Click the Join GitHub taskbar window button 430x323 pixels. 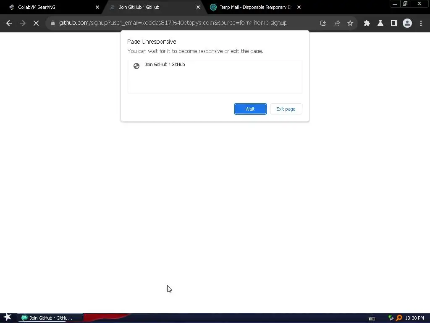(50, 318)
